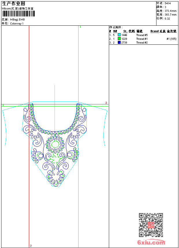
Task: Select the blue swatch for Thread #2
Action: click(x=119, y=42)
